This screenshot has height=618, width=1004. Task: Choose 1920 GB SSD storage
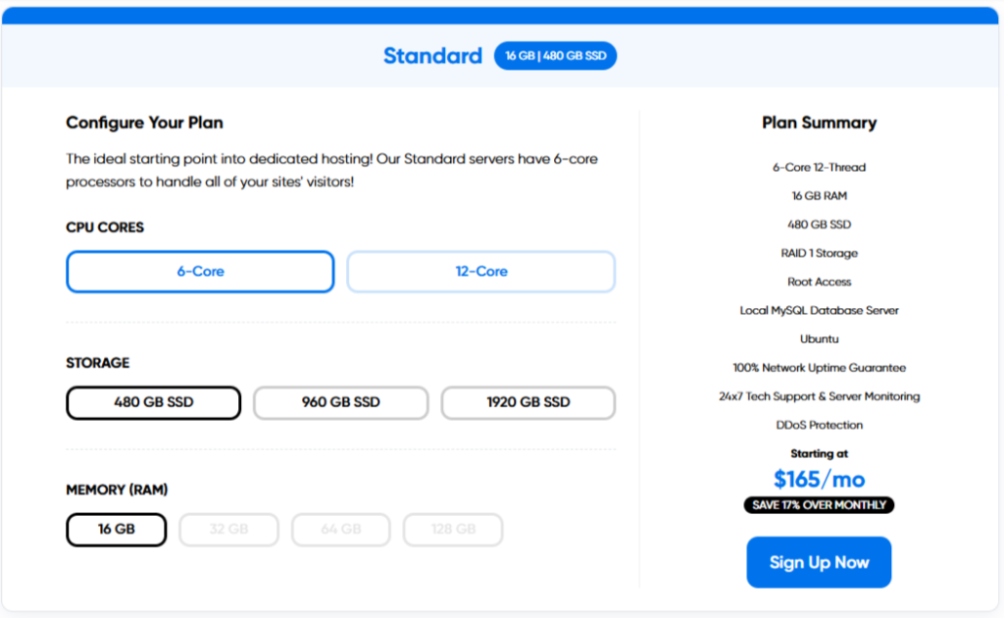(x=528, y=403)
